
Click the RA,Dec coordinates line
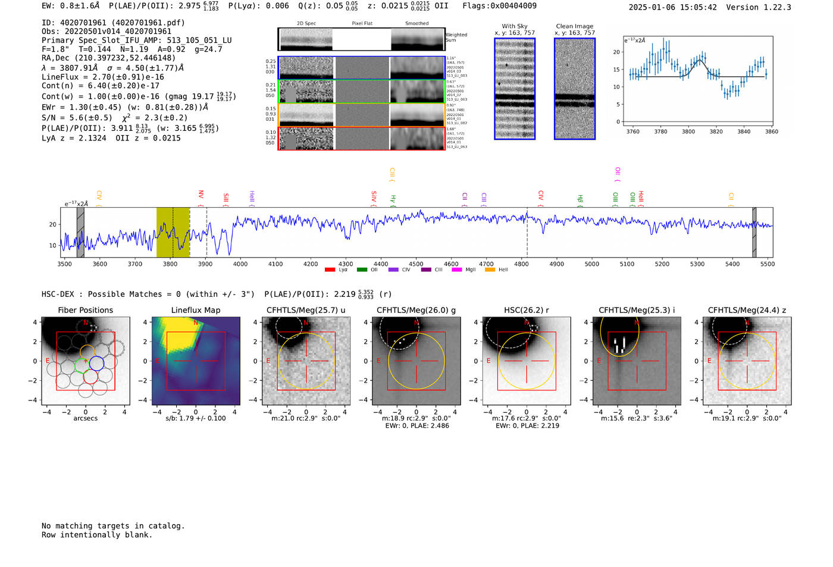click(109, 58)
